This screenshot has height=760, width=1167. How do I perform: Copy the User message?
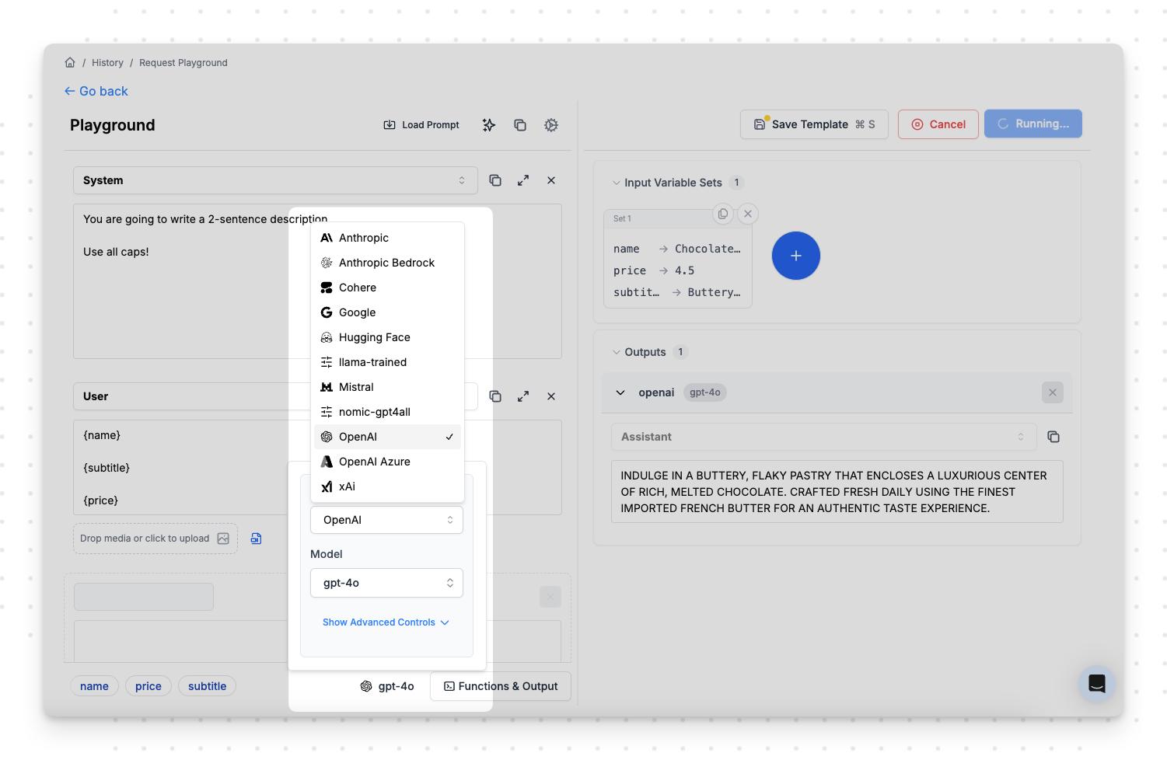click(x=495, y=396)
